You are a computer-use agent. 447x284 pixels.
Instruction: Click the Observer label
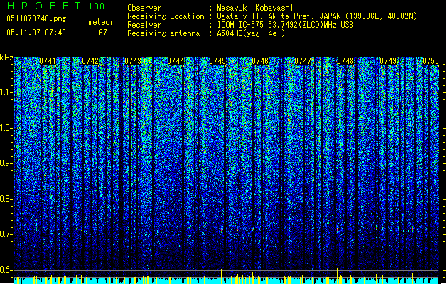(x=144, y=8)
